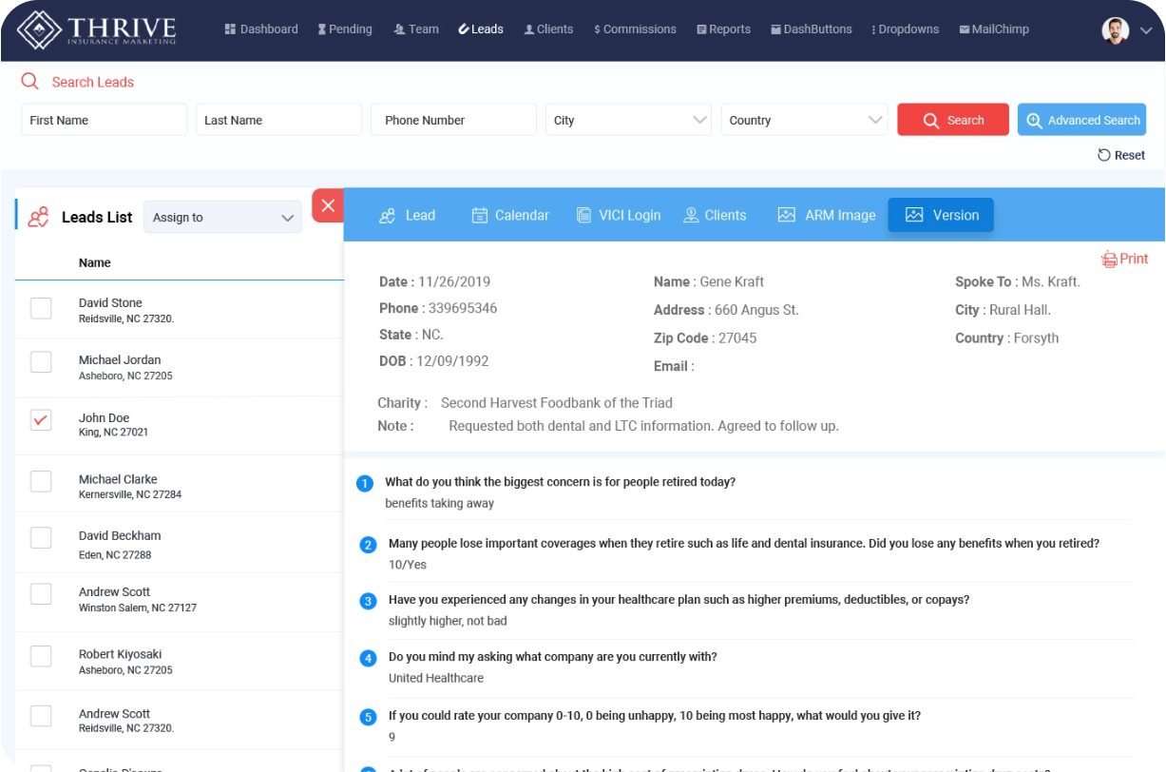Click the Dashboard grid icon
This screenshot has width=1166, height=772.
[230, 29]
